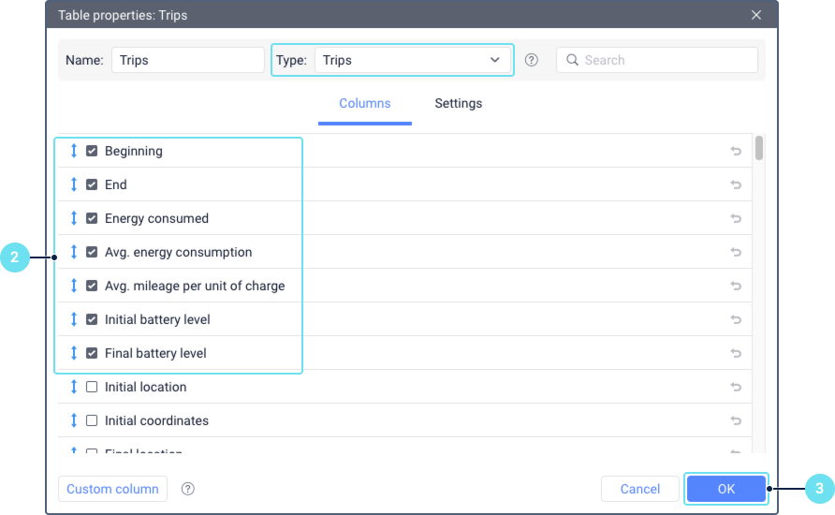This screenshot has width=835, height=515.
Task: Click the reset arrow for End row
Action: coord(736,184)
